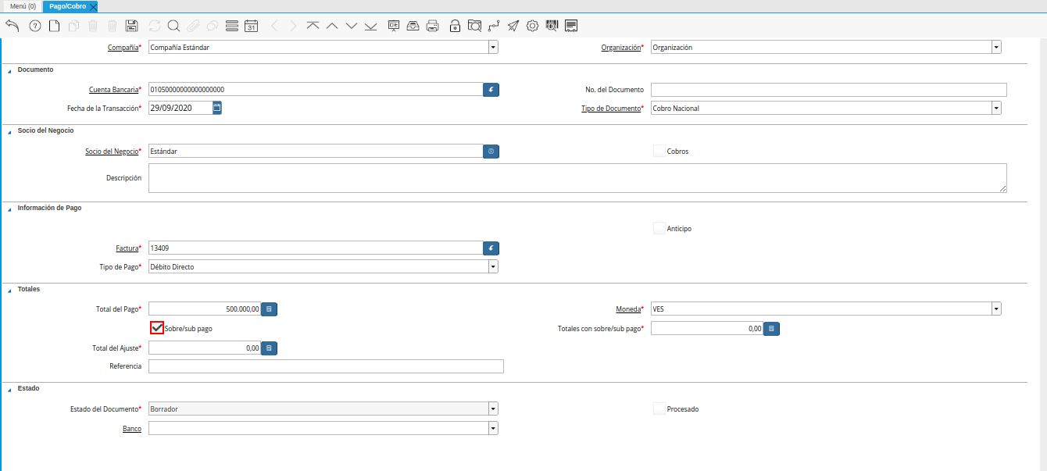Open the Cuenta Bancaria search button
Screen dimensions: 1047x471
coord(491,89)
